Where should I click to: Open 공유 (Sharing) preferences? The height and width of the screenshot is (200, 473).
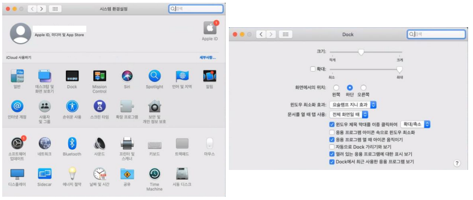click(127, 174)
